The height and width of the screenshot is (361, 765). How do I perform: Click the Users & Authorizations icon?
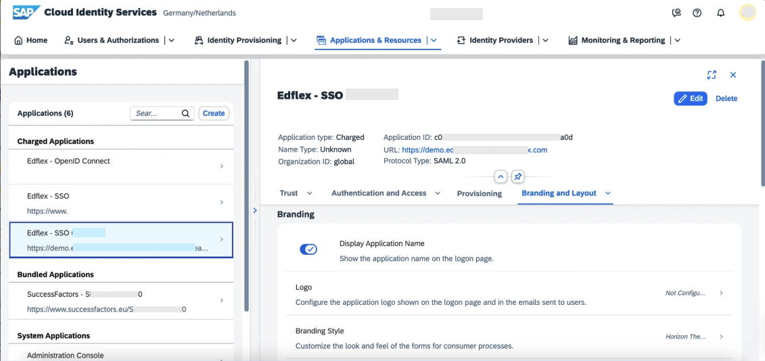coord(69,40)
